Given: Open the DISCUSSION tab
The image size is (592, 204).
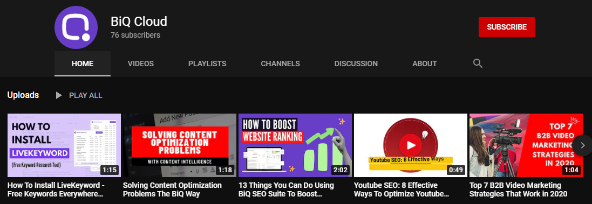Looking at the screenshot, I should point(356,64).
